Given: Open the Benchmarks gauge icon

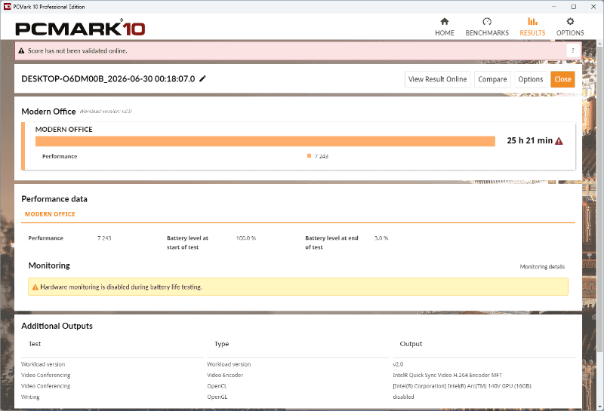Looking at the screenshot, I should [487, 22].
